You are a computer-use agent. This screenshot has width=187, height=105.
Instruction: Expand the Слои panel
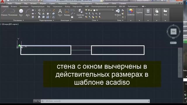95,20
